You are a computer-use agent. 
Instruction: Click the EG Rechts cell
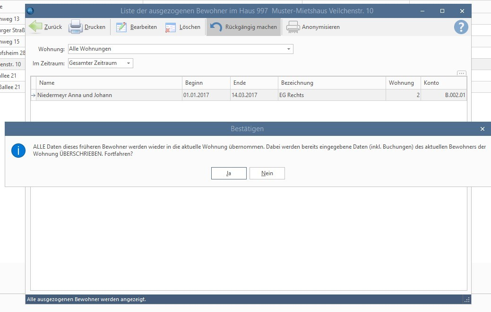point(332,95)
